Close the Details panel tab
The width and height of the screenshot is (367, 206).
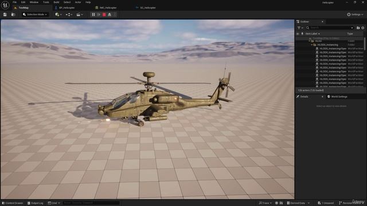click(x=322, y=97)
